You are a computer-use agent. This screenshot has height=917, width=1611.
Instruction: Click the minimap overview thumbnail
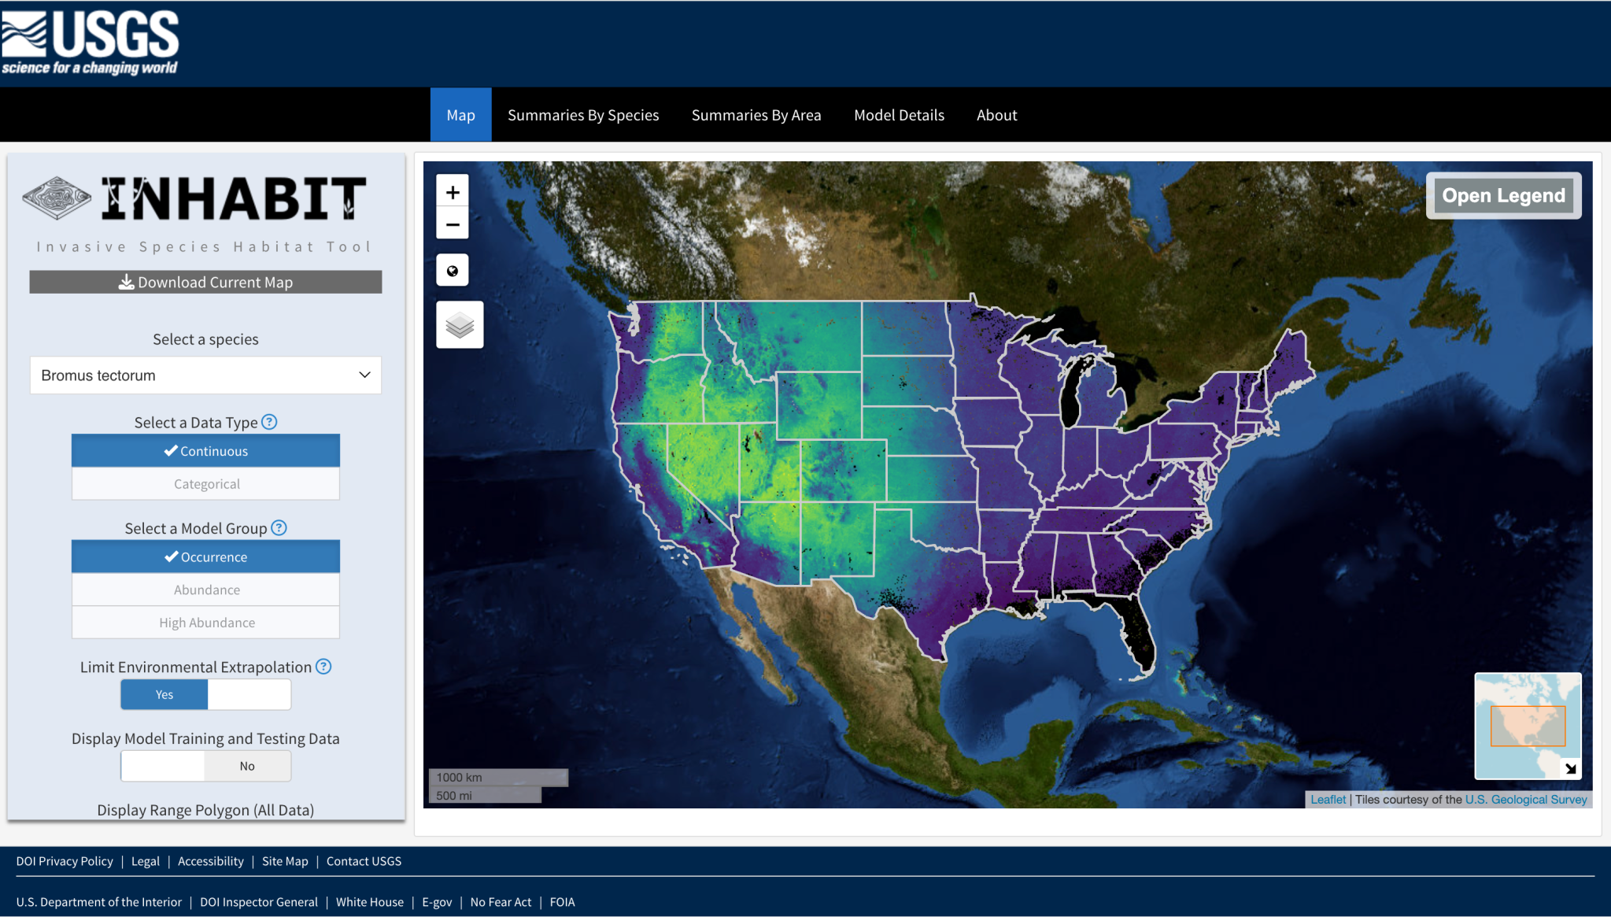click(1528, 726)
